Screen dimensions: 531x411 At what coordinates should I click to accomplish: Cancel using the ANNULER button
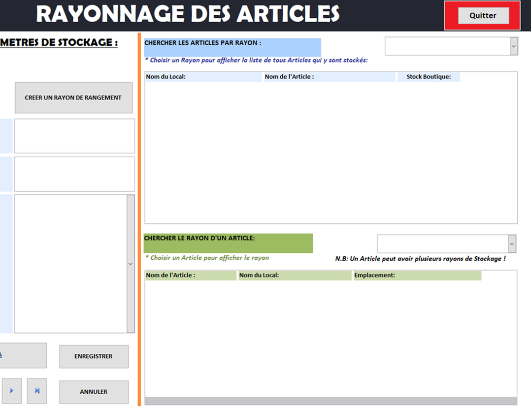pos(94,392)
